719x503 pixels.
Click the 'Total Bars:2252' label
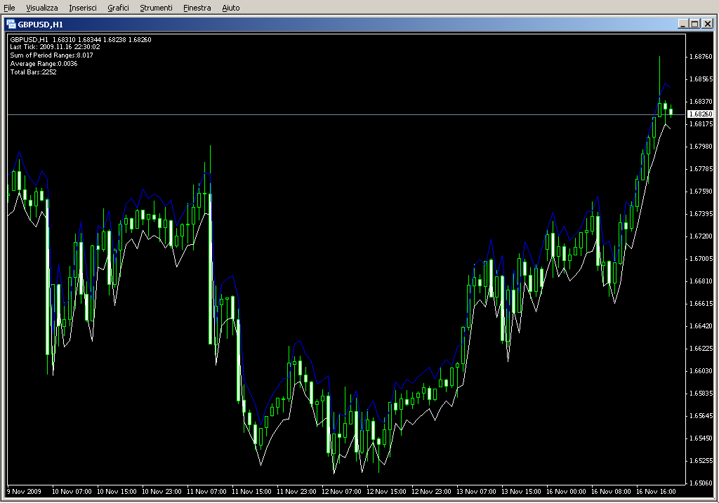(33, 72)
